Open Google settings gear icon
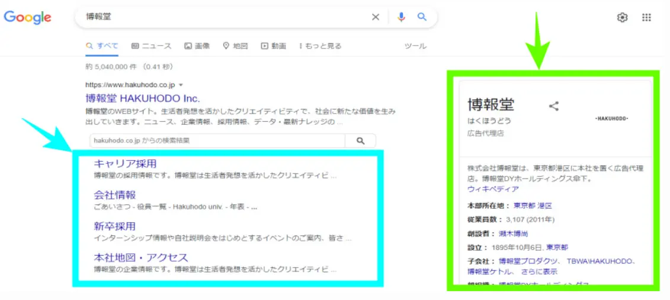 pos(622,18)
